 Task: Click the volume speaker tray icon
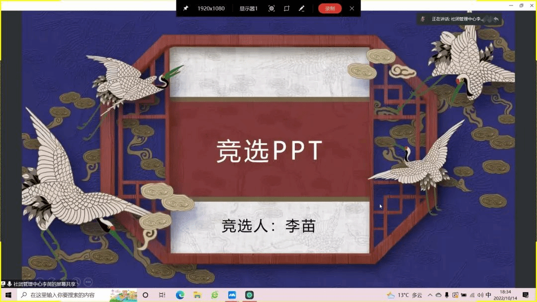(480, 295)
